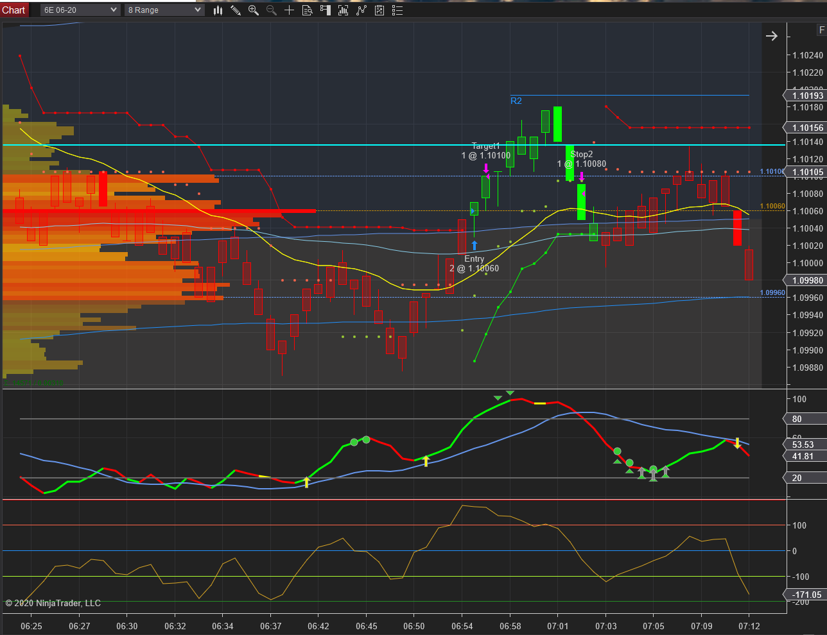Open the 8 Range interval dropdown

point(164,10)
